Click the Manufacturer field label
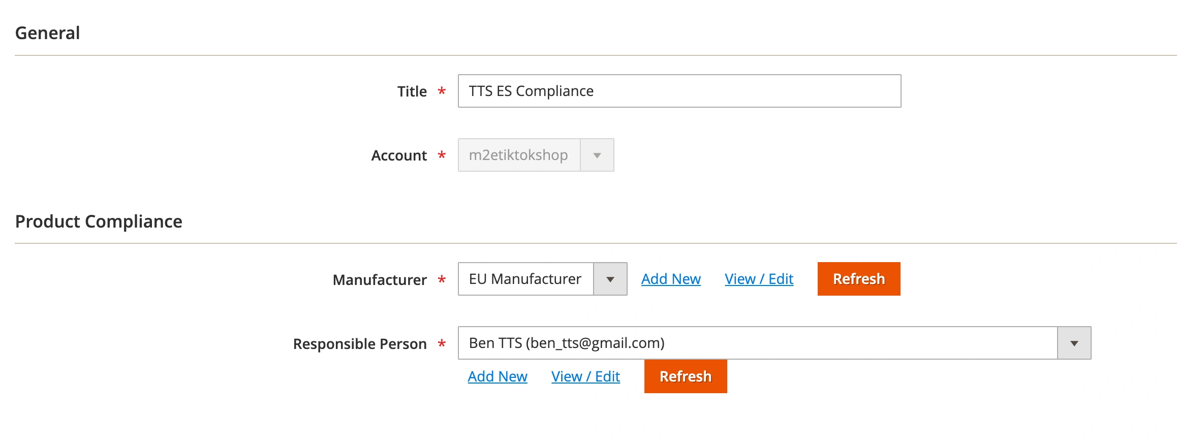 [x=380, y=280]
